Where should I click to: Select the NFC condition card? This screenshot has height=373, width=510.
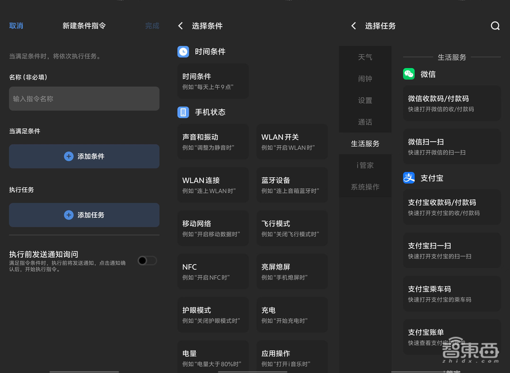213,271
